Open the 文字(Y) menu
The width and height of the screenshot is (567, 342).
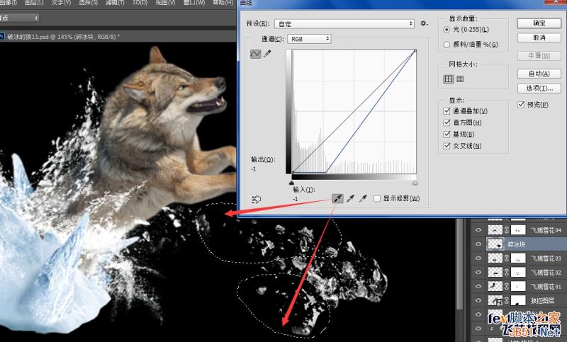[61, 3]
